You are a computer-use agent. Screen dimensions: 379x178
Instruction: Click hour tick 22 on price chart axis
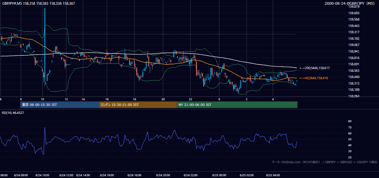190,99
